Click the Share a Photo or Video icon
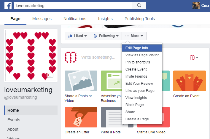Image resolution: width=210 pixels, height=139 pixels. [81, 81]
